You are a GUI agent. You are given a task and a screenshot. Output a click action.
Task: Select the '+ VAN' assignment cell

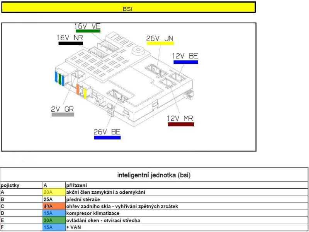pos(74,228)
